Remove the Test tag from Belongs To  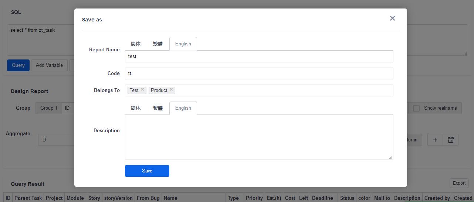point(142,90)
